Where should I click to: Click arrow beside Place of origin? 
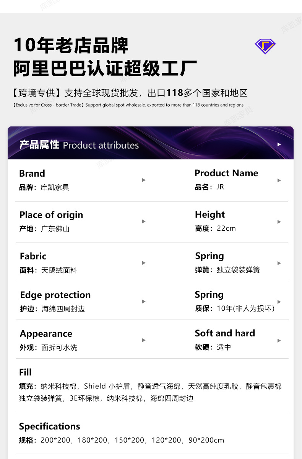pos(144,221)
